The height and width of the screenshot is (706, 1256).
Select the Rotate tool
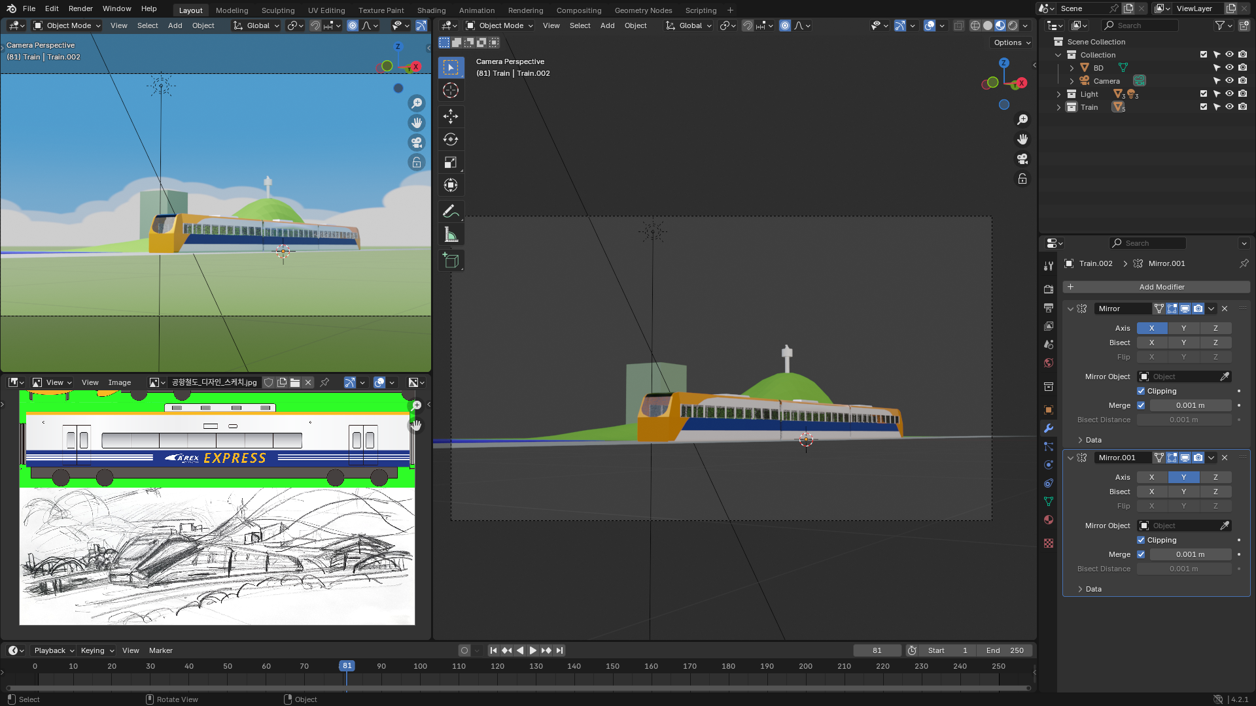click(x=450, y=139)
